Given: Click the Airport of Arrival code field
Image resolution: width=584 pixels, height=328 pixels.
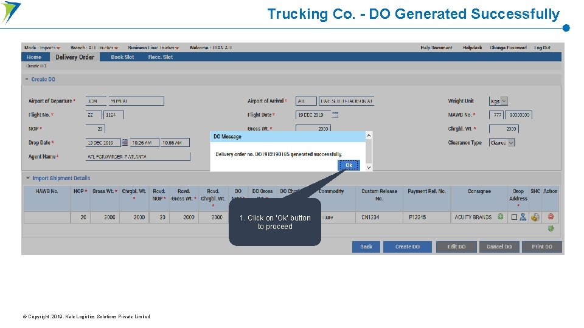Looking at the screenshot, I should coord(306,101).
